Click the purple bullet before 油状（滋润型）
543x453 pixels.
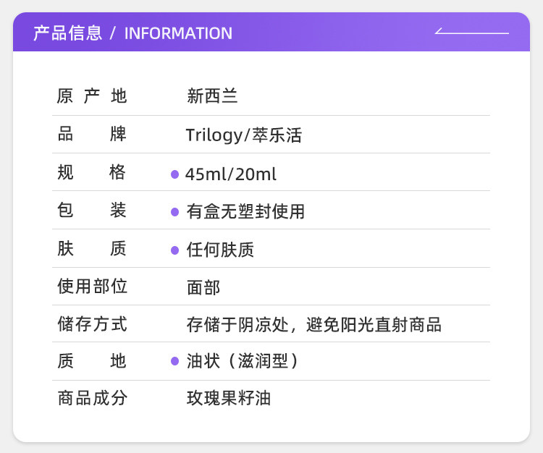click(x=174, y=361)
